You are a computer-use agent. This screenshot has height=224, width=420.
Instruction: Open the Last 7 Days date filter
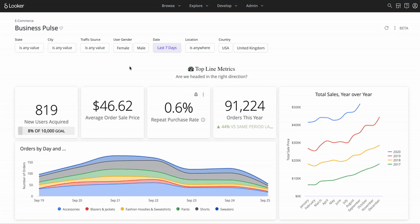(167, 48)
